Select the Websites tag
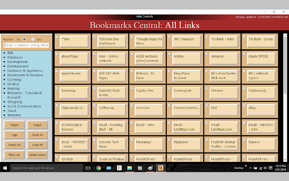The height and width of the screenshot is (181, 289). pos(14,115)
